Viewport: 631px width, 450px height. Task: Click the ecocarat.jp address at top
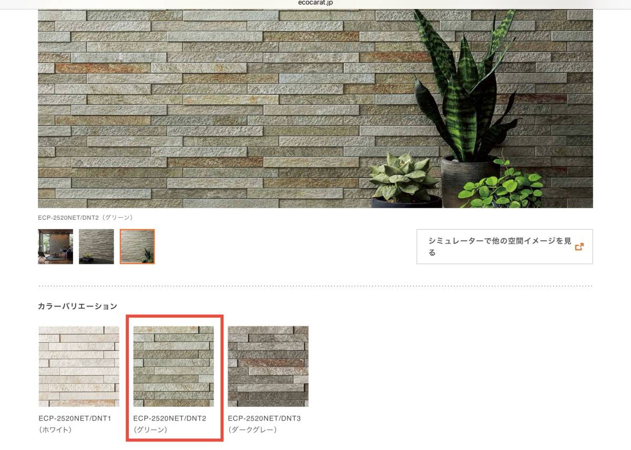[315, 3]
